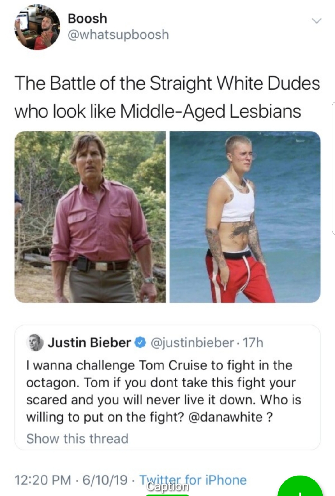Open the Twitter for iPhone source link

pos(193,480)
